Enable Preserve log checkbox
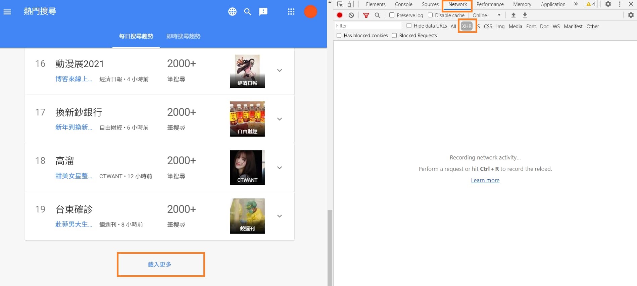 coord(392,15)
